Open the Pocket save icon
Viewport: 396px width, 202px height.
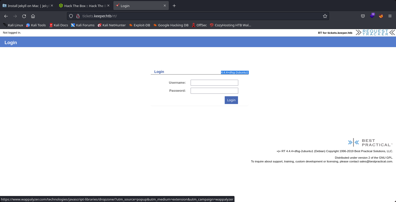(x=363, y=16)
